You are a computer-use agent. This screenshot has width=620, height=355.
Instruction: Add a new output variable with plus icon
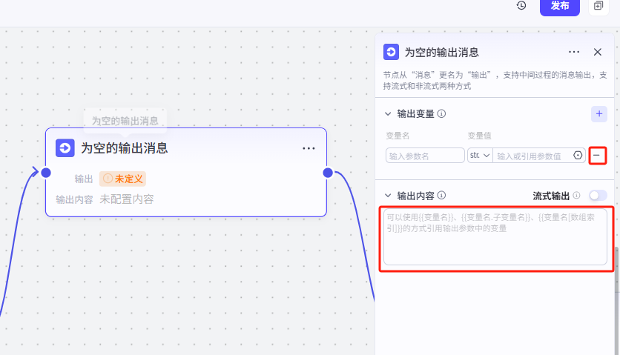(x=599, y=114)
